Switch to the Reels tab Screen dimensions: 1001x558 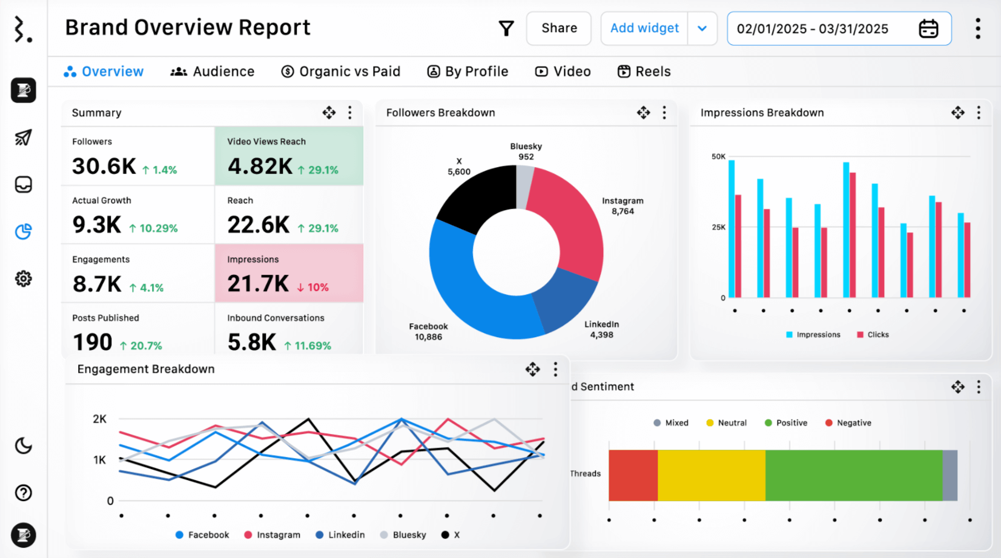[x=644, y=71]
